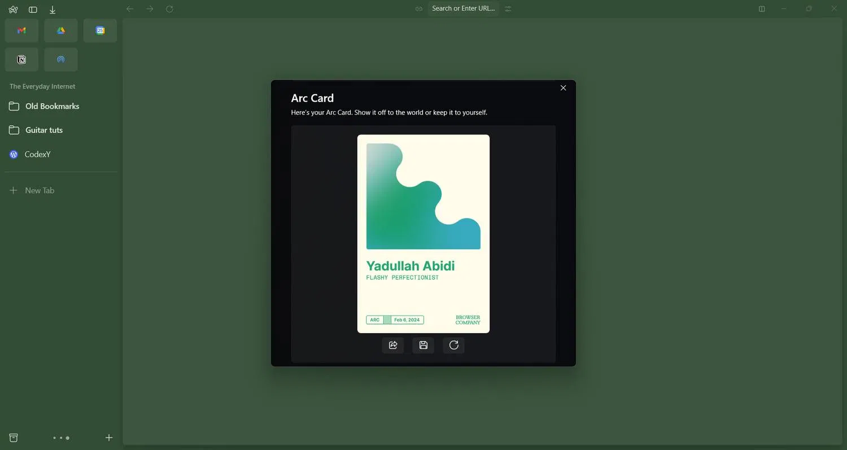Image resolution: width=847 pixels, height=450 pixels.
Task: Open the Google Drive favorite tile
Action: tap(61, 30)
